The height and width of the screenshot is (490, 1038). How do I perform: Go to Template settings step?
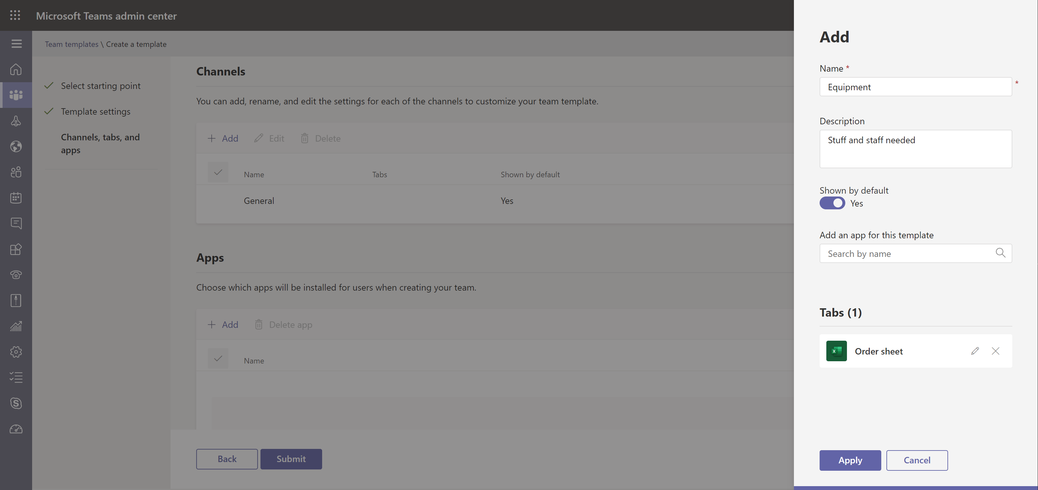point(95,112)
